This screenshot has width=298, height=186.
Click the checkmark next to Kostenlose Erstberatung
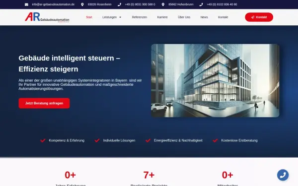(215, 140)
